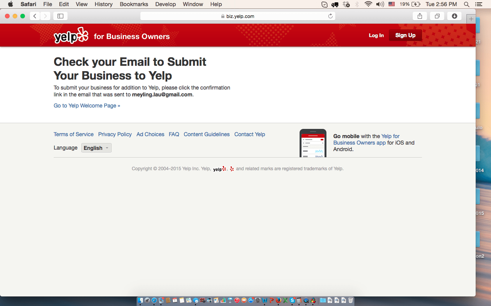Click the Dropbox icon in menu bar

pyautogui.click(x=346, y=4)
